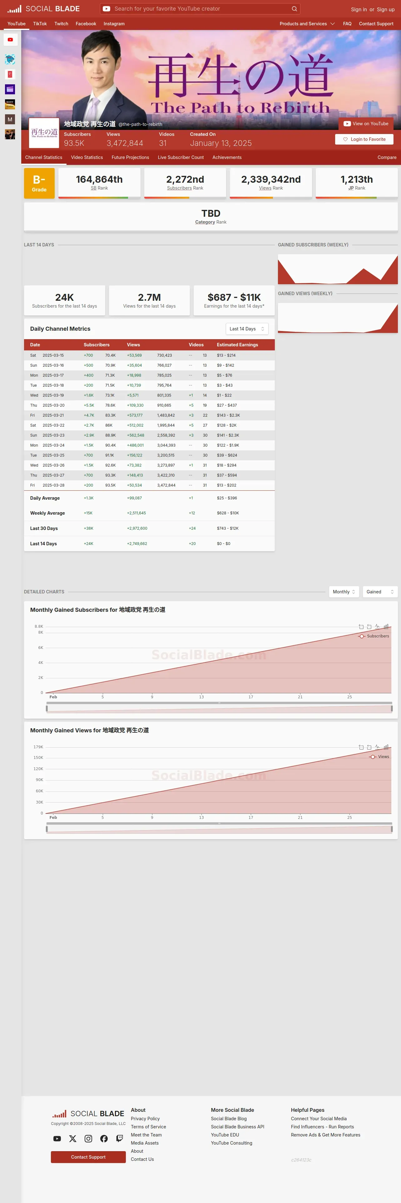Viewport: 401px width, 1203px height.
Task: Open footer Instagram social icon
Action: coord(88,1139)
